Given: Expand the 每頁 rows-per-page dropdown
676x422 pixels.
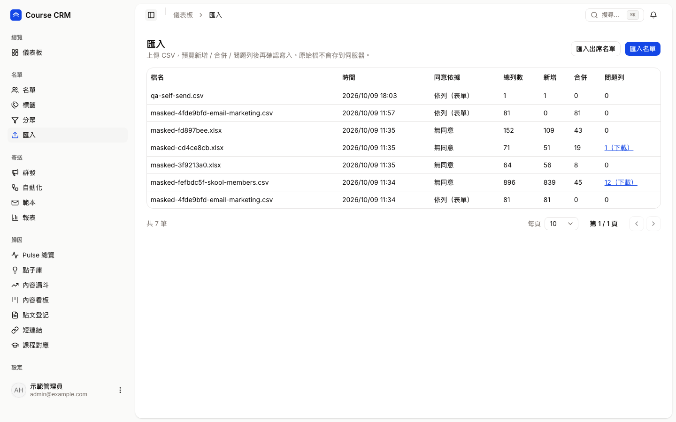Looking at the screenshot, I should 561,224.
